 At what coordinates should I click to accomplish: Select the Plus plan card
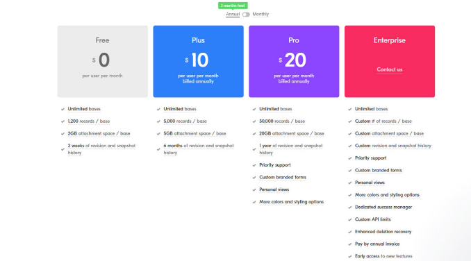point(198,62)
